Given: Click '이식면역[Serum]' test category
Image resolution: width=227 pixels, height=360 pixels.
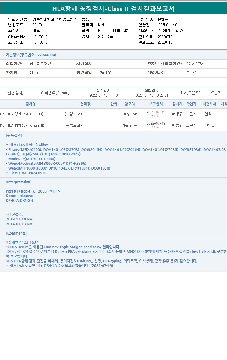Looking at the screenshot, I should pos(55,93).
